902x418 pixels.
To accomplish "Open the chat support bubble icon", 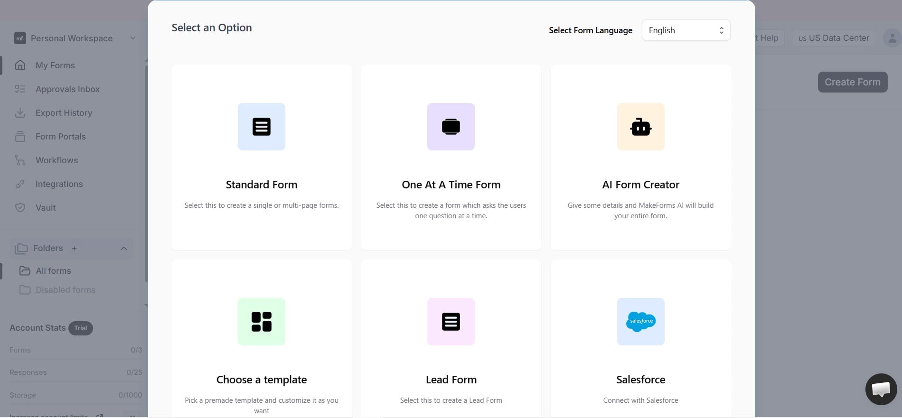I will [x=881, y=389].
